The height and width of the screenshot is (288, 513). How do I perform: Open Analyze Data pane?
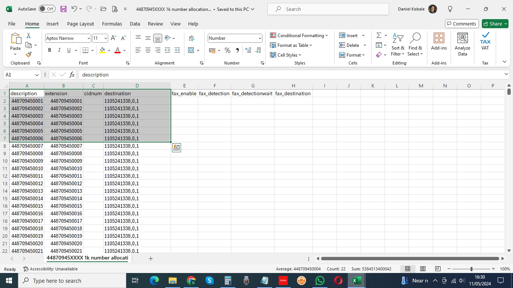click(x=462, y=42)
